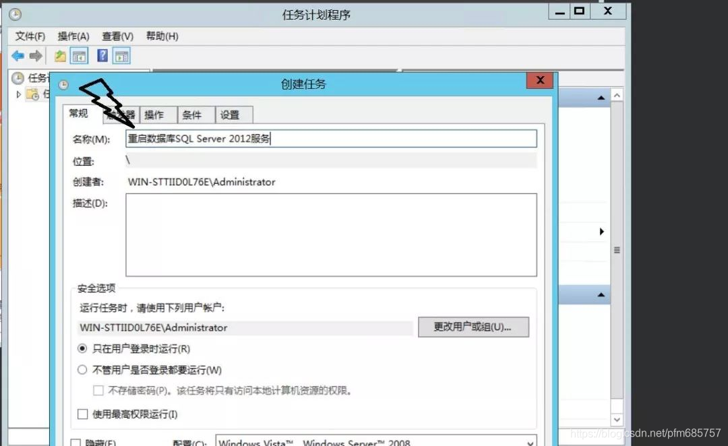Click the Actions pane scrollbar down arrow
The width and height of the screenshot is (728, 446).
point(617,420)
